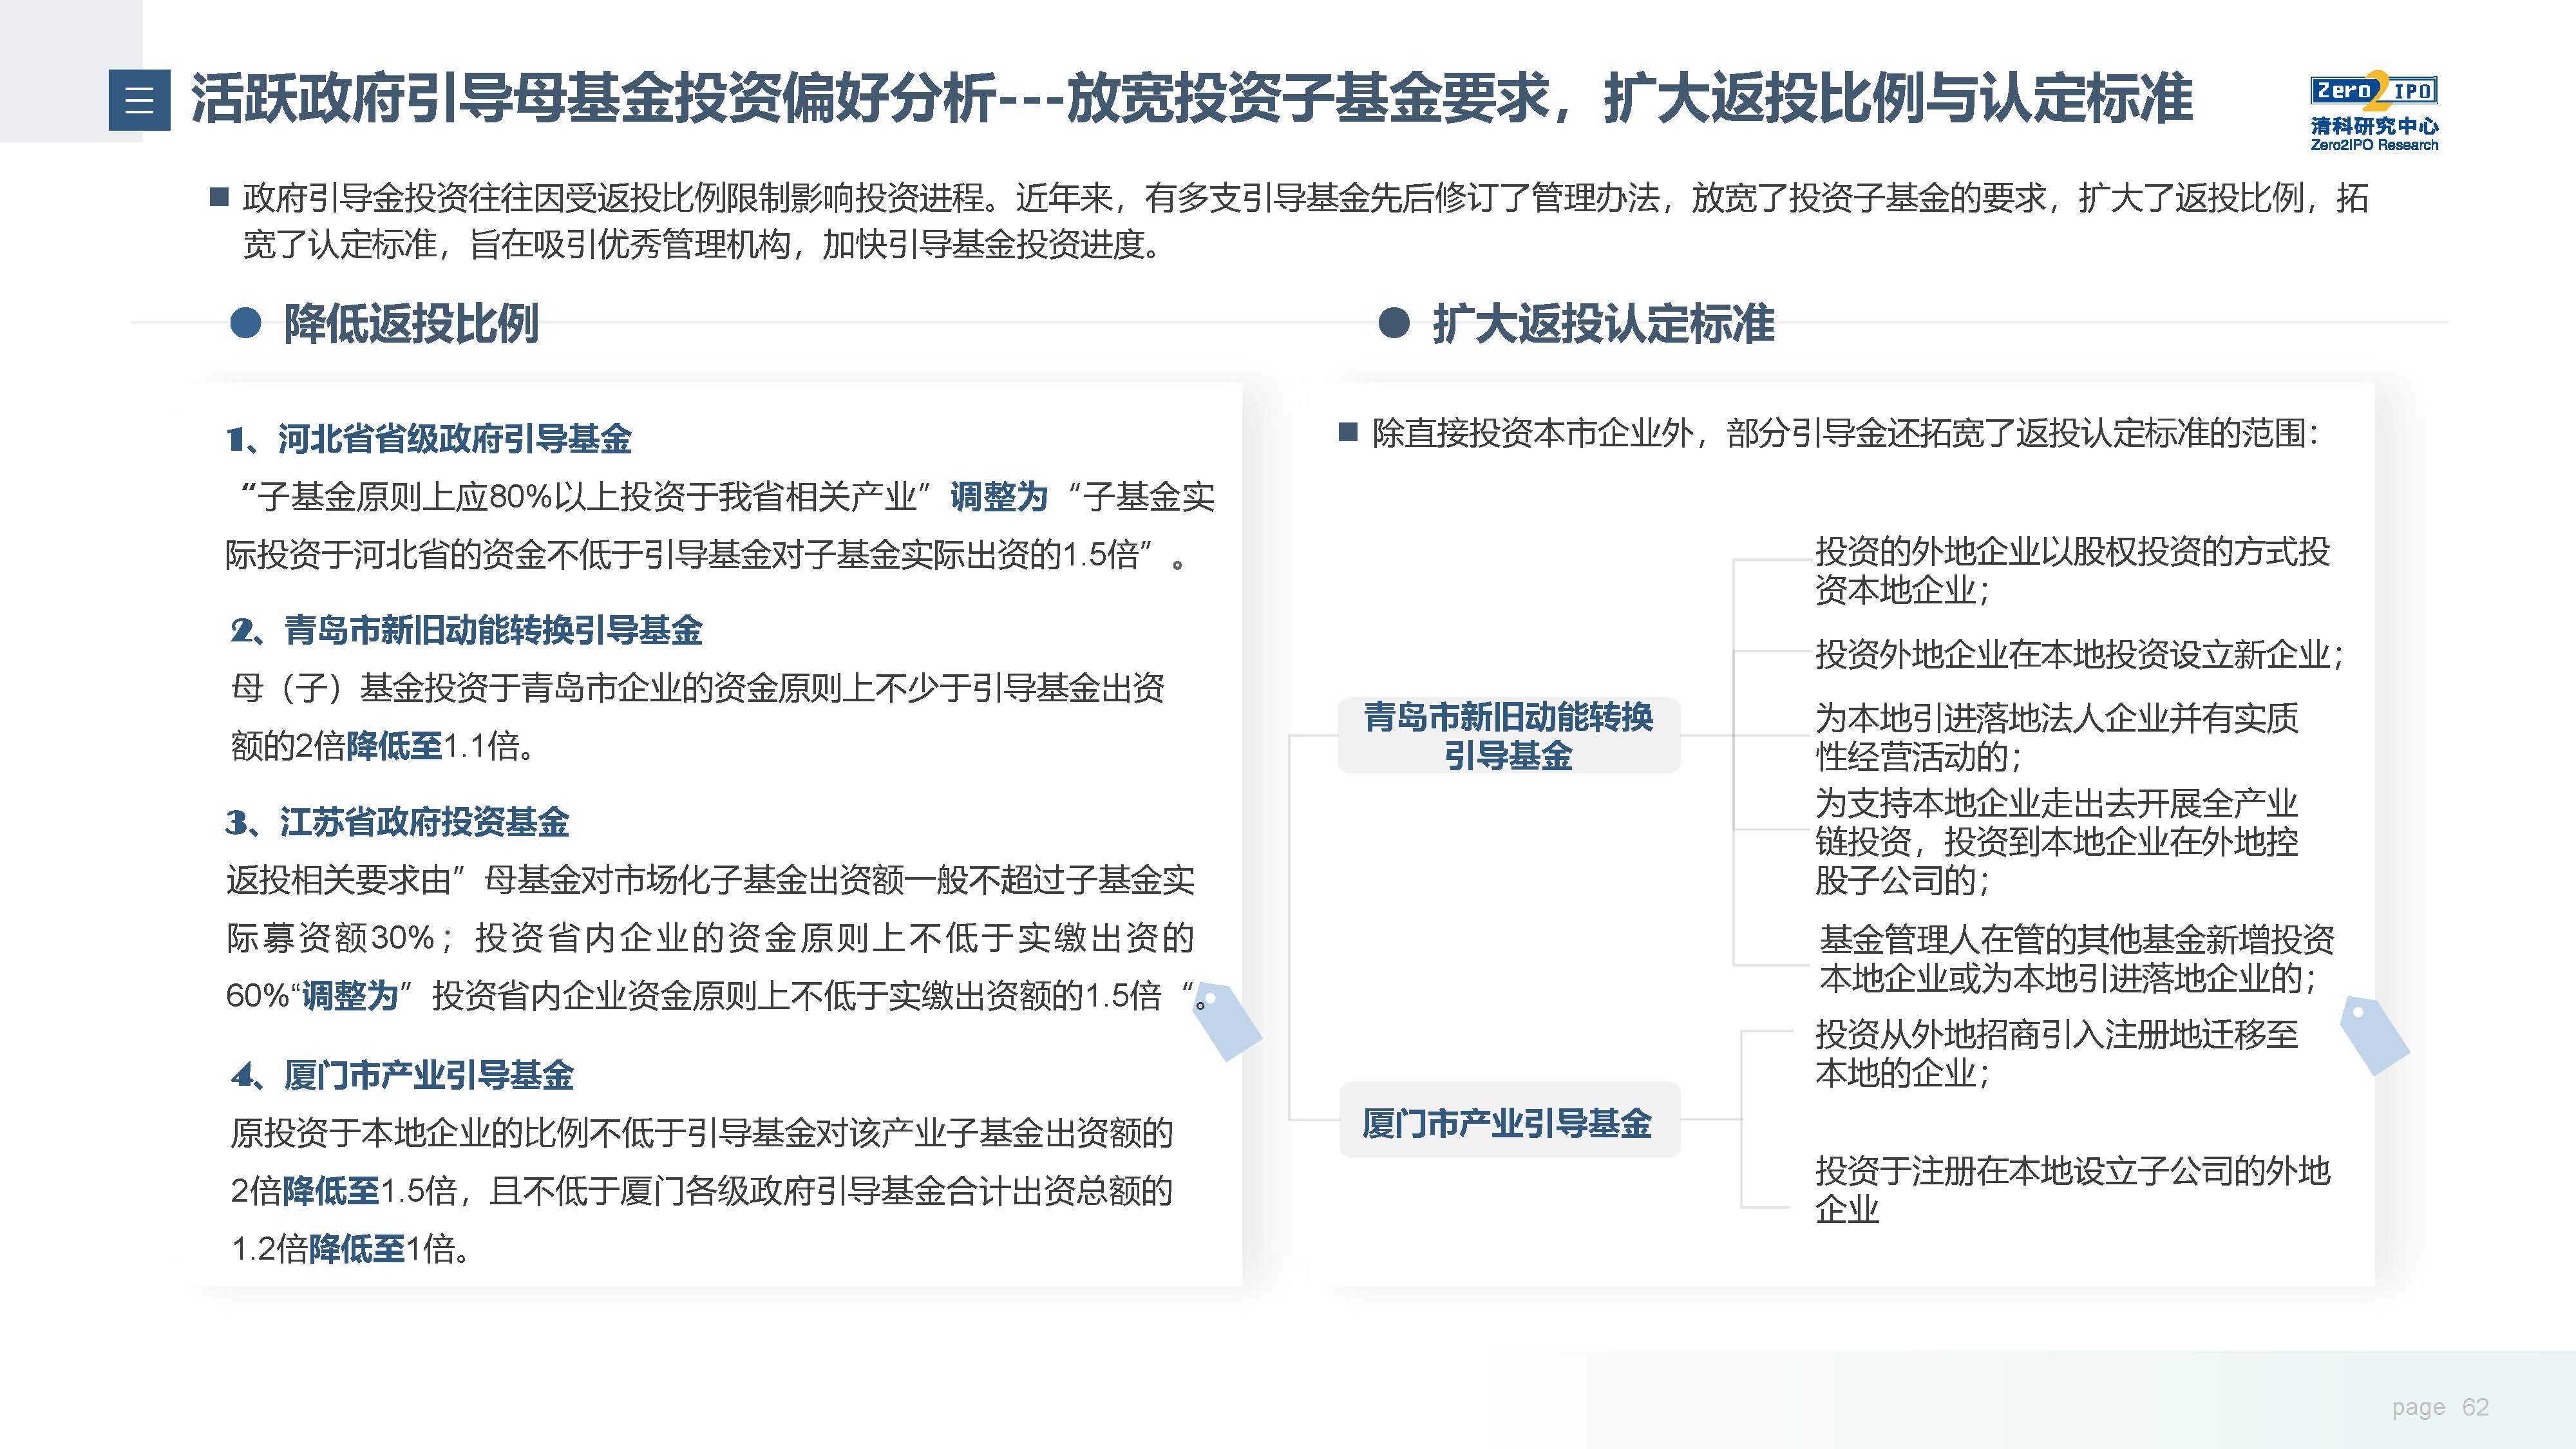This screenshot has width=2576, height=1449.
Task: Click the 扩大返投认定标准 section heading
Action: (1603, 323)
